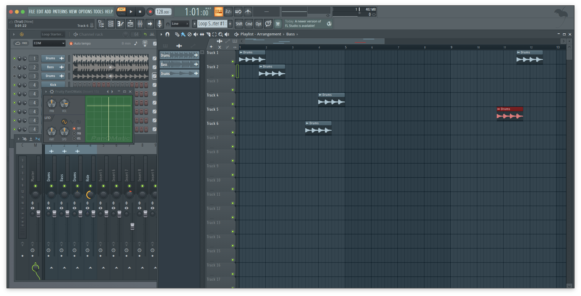The height and width of the screenshot is (296, 581).
Task: Expand the Playlist options arrow menu
Action: (161, 35)
